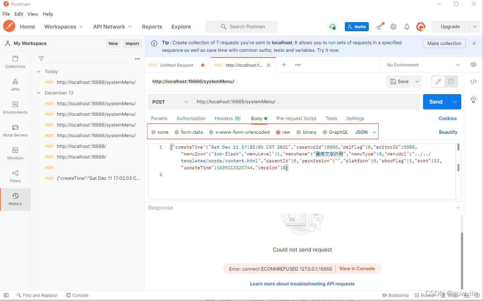This screenshot has width=483, height=301.
Task: Open the Environments sidebar panel
Action: pyautogui.click(x=15, y=107)
